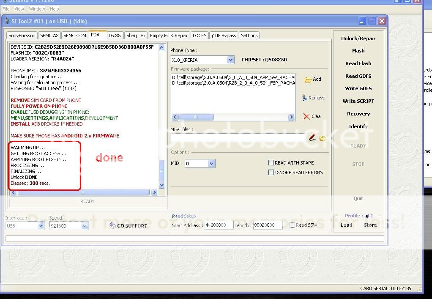
Task: Expand the MID dropdown
Action: (212, 163)
